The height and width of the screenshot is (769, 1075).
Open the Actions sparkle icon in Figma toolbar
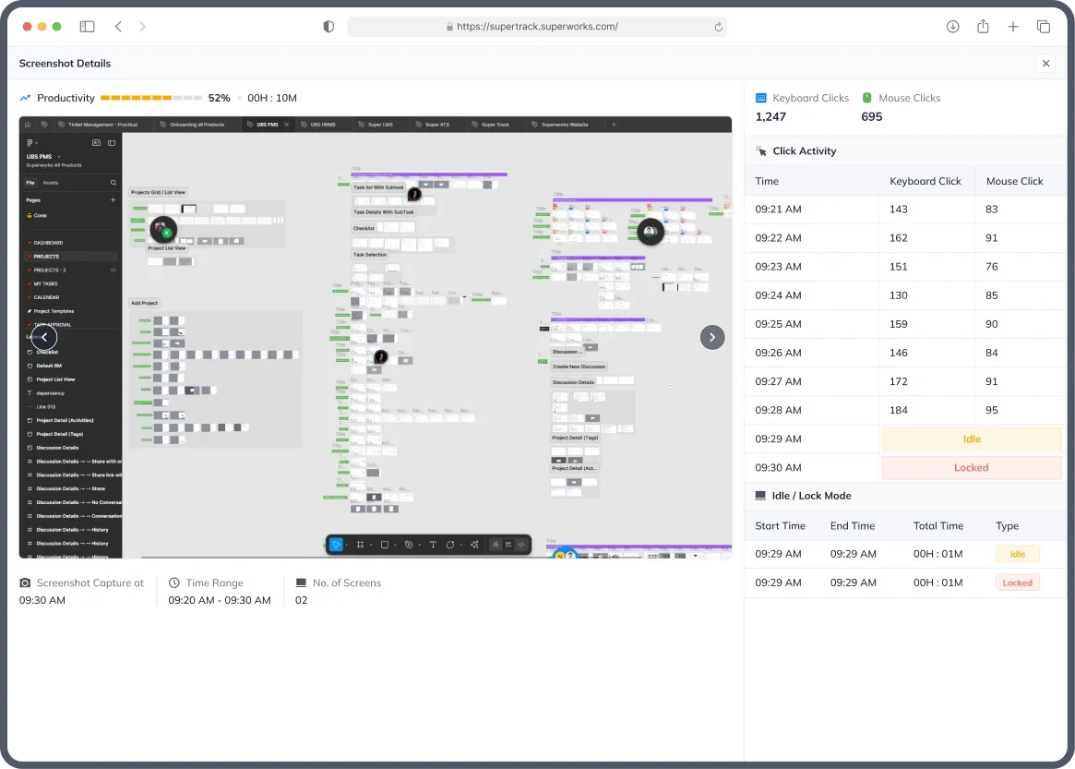(475, 545)
